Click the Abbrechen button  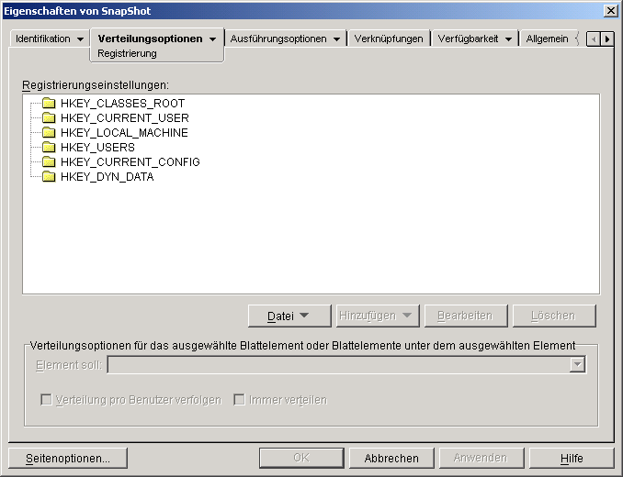(x=391, y=459)
